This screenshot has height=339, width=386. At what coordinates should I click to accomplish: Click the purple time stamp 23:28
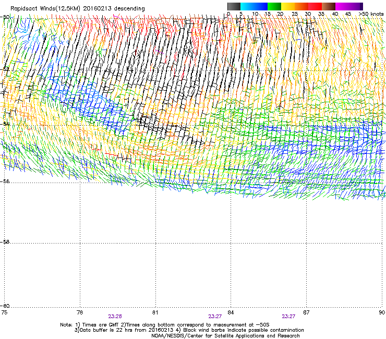[115, 317]
